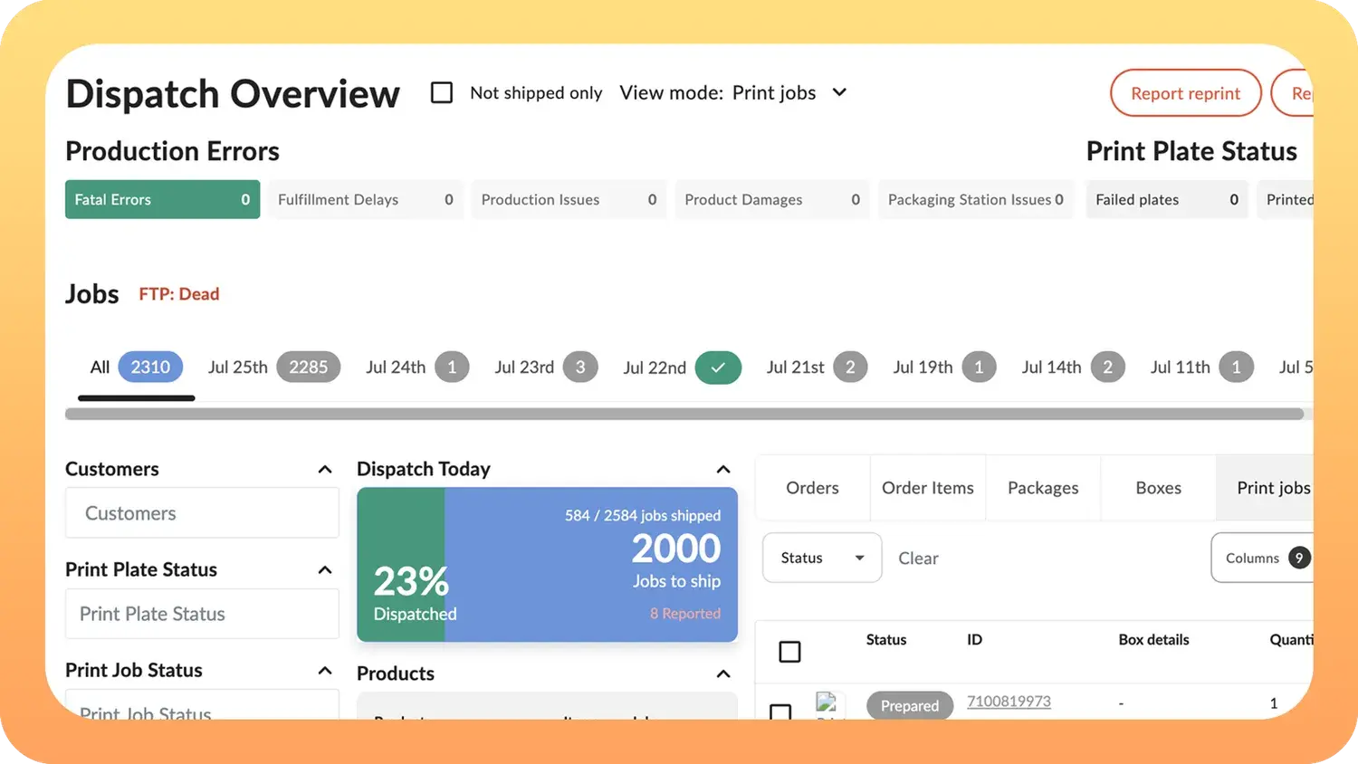Screen dimensions: 1358x764
Task: Collapse the Dispatch Today panel
Action: click(x=723, y=469)
